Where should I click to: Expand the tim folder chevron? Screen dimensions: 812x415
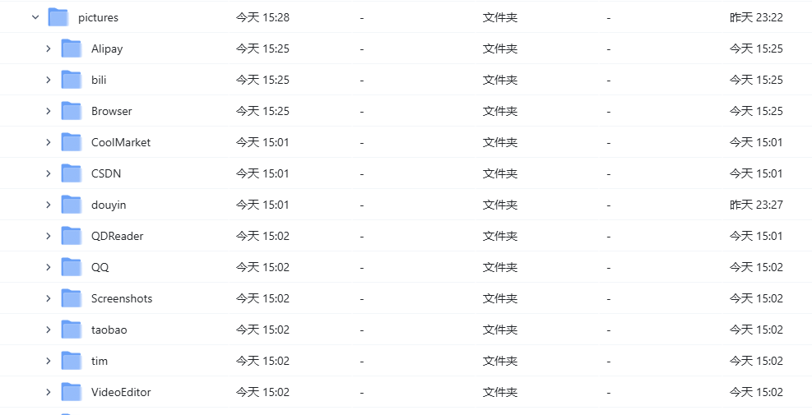point(49,361)
